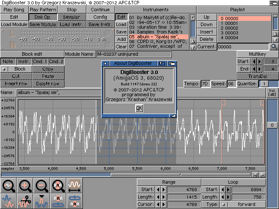The image size is (279, 209).
Task: Toggle the Cmd. 1 block edit option
Action: [x=40, y=61]
